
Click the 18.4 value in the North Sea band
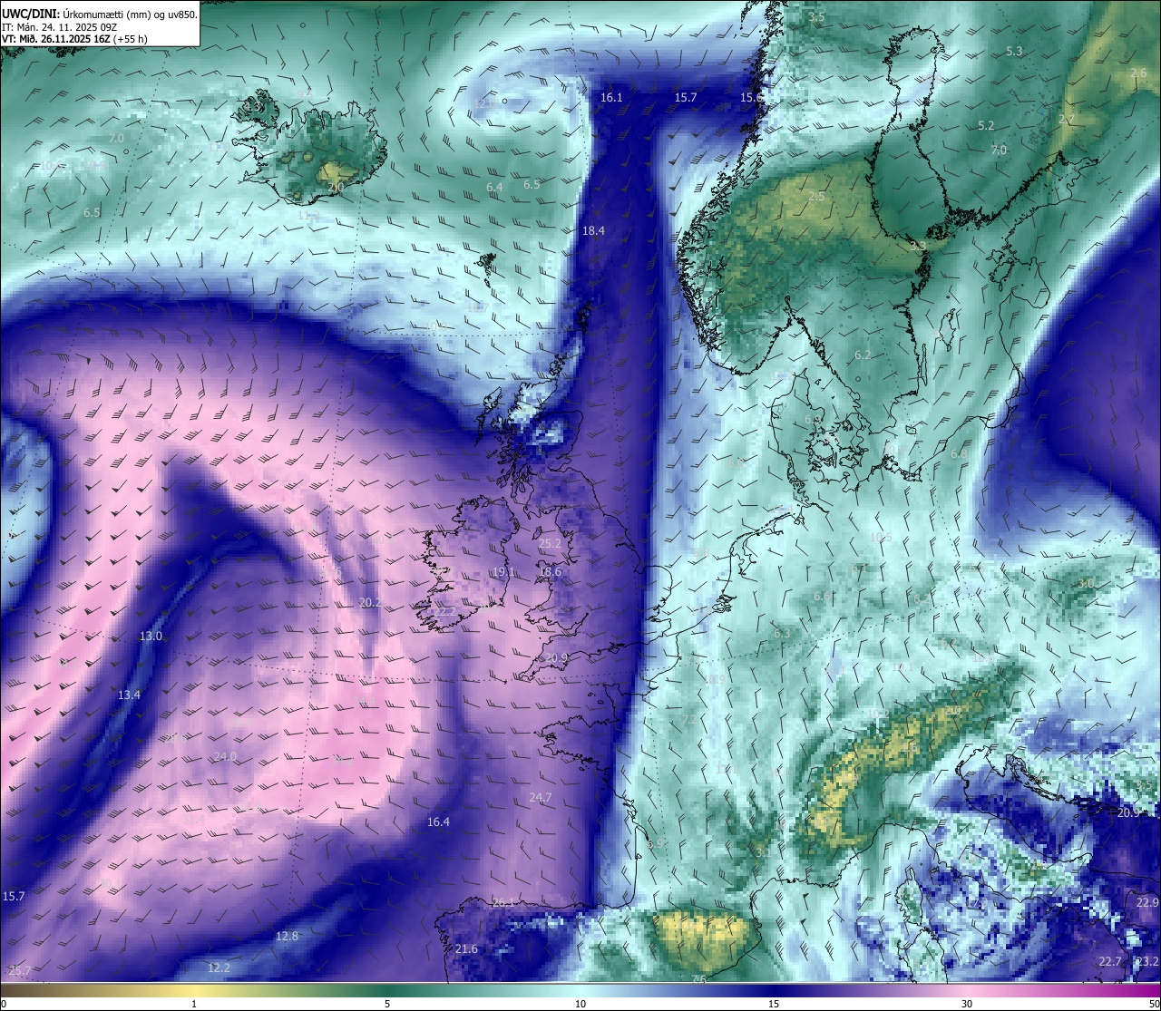pyautogui.click(x=593, y=231)
